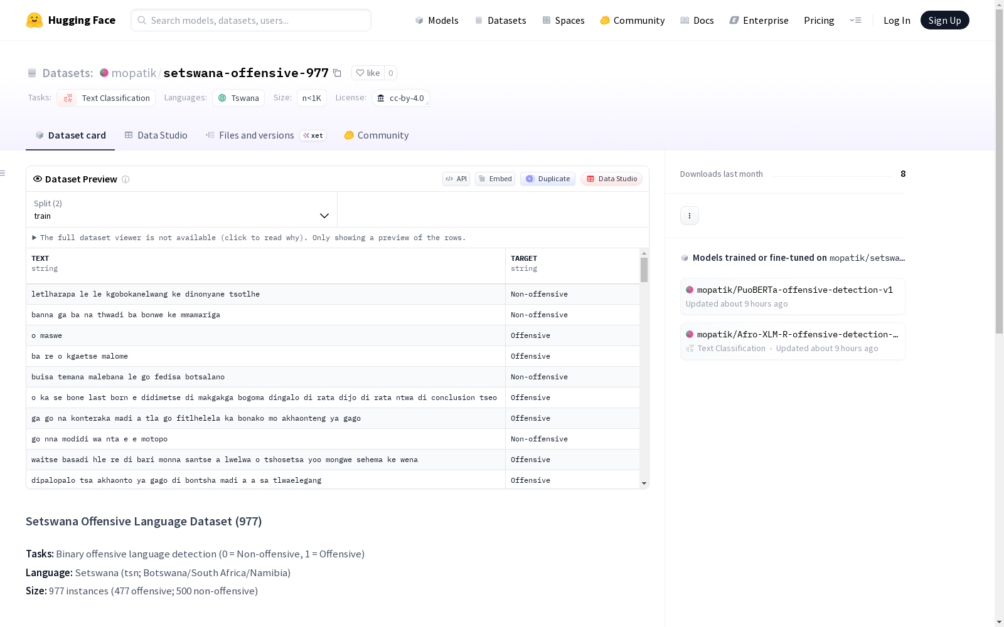The image size is (1004, 627).
Task: Open Afro-XLM-R-offensive-detection model card
Action: [x=793, y=340]
